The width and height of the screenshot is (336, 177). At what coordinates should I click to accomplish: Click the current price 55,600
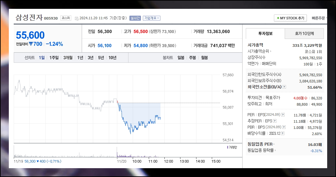click(30, 35)
